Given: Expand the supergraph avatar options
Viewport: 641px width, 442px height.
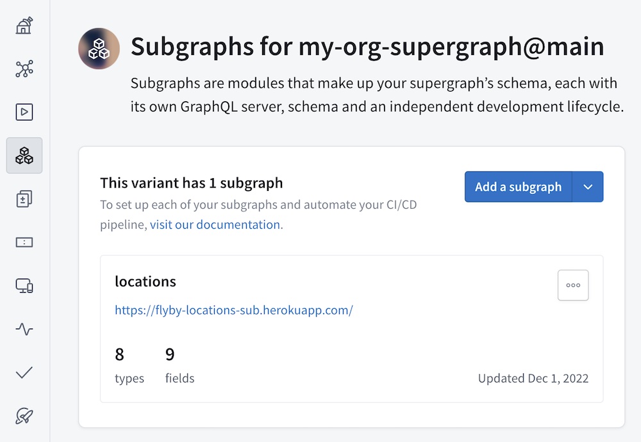Looking at the screenshot, I should click(x=99, y=47).
